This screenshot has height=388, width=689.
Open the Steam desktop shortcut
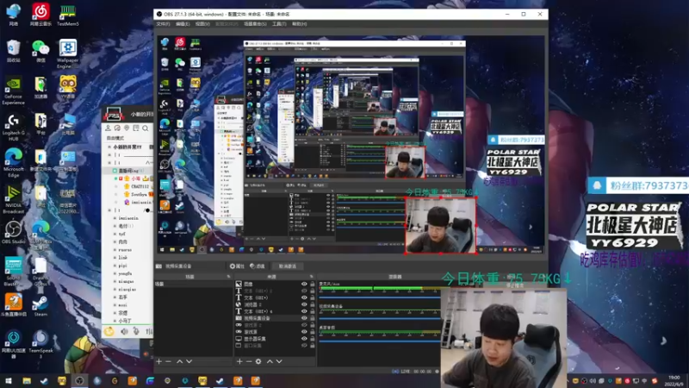[40, 306]
